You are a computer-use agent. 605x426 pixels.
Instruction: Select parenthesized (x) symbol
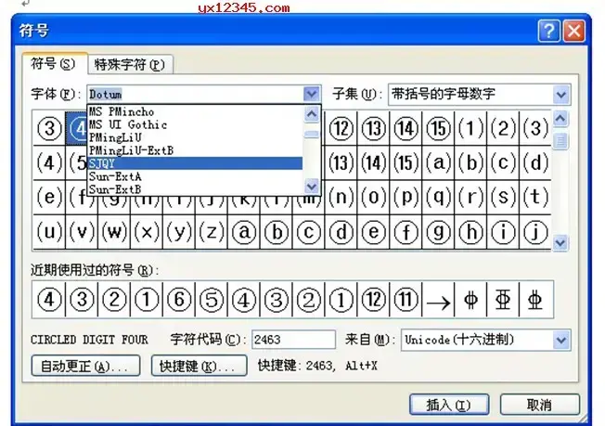pos(147,232)
